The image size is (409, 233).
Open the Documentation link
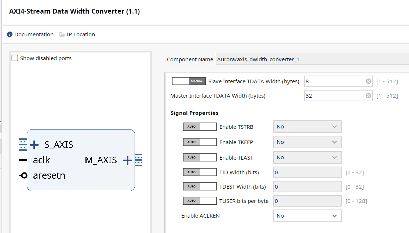click(34, 34)
